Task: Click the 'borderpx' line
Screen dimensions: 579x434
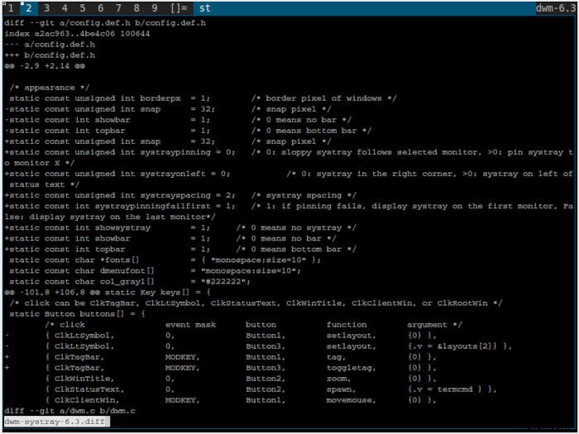Action: point(203,98)
